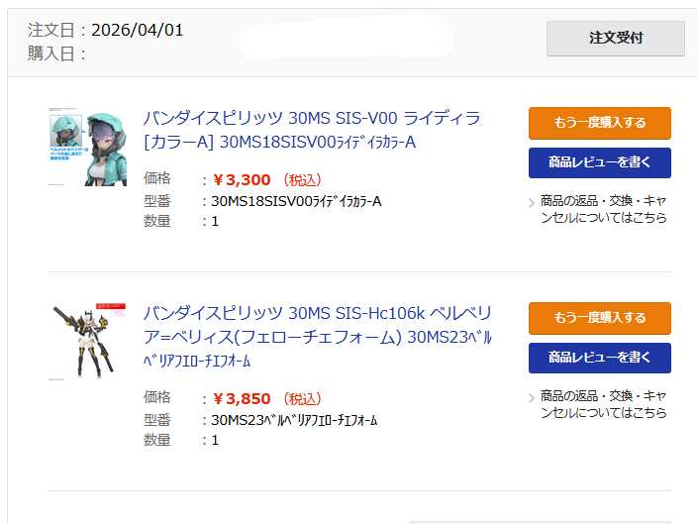Click the ベルベリア model number value
The image size is (697, 524).
pyautogui.click(x=294, y=420)
